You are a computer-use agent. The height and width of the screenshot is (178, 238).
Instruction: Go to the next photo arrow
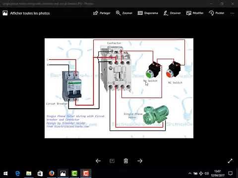(140, 161)
